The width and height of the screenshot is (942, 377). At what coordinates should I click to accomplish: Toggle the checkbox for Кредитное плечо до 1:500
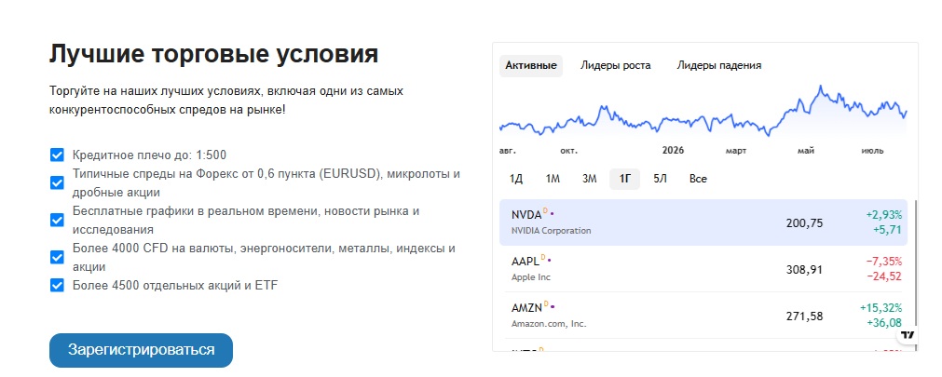(57, 155)
